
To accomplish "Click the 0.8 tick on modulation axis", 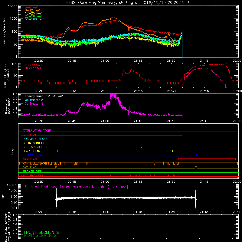I will pos(15,99).
